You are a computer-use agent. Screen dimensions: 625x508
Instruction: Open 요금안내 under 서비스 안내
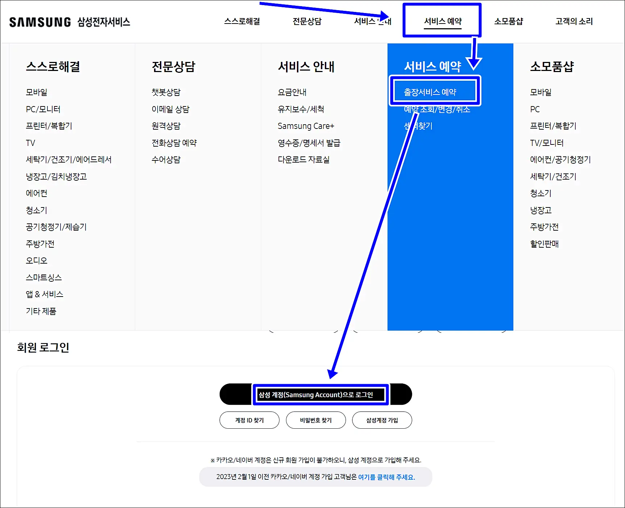click(x=292, y=92)
